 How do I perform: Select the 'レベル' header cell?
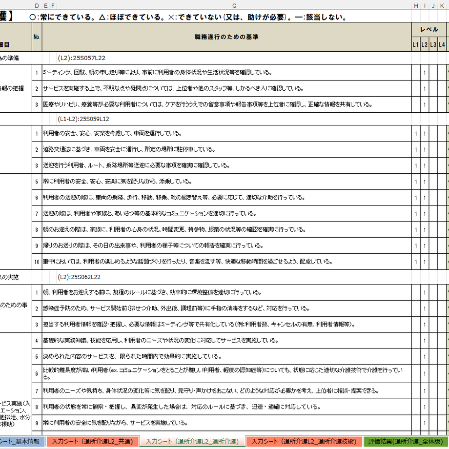click(429, 29)
